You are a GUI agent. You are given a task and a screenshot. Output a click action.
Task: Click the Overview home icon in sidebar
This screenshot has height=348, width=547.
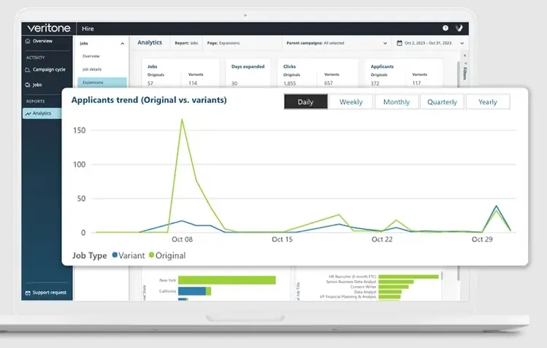point(28,41)
